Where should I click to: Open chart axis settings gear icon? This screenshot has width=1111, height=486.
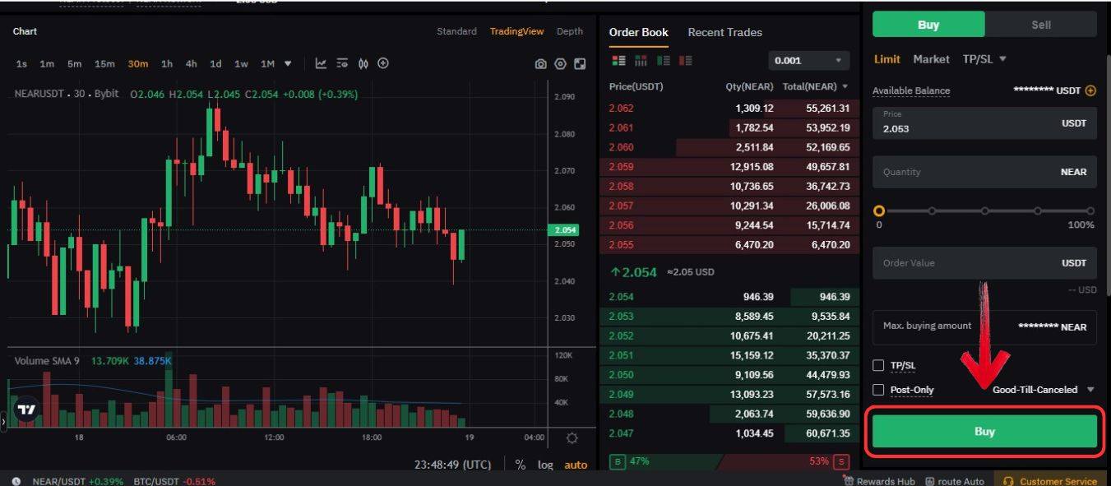click(572, 437)
